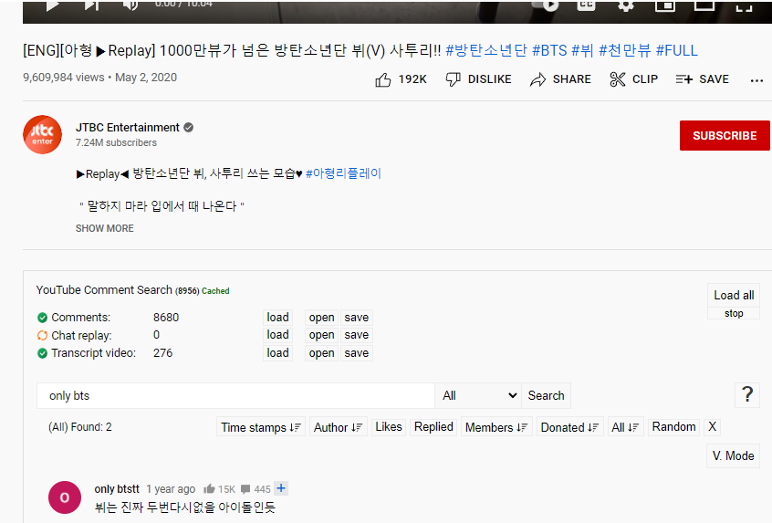Image resolution: width=772 pixels, height=523 pixels.
Task: Filter results by Replied
Action: tap(433, 427)
